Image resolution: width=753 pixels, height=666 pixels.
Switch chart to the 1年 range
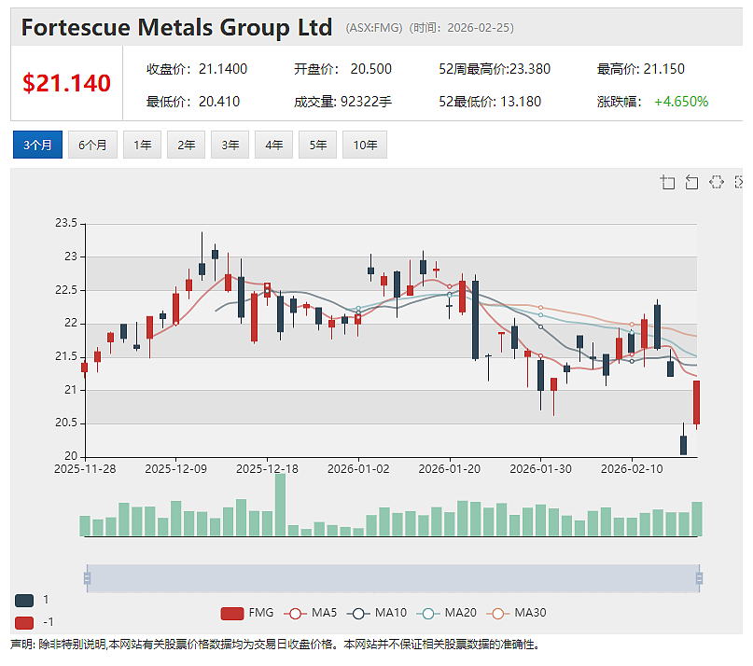[x=142, y=145]
